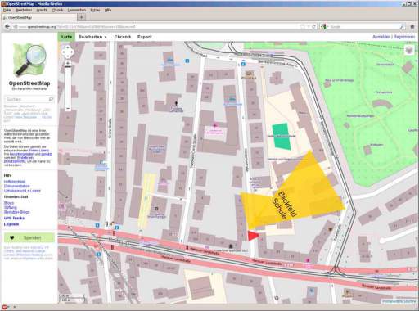The width and height of the screenshot is (419, 311).
Task: Click the reload page icon
Action: click(314, 27)
